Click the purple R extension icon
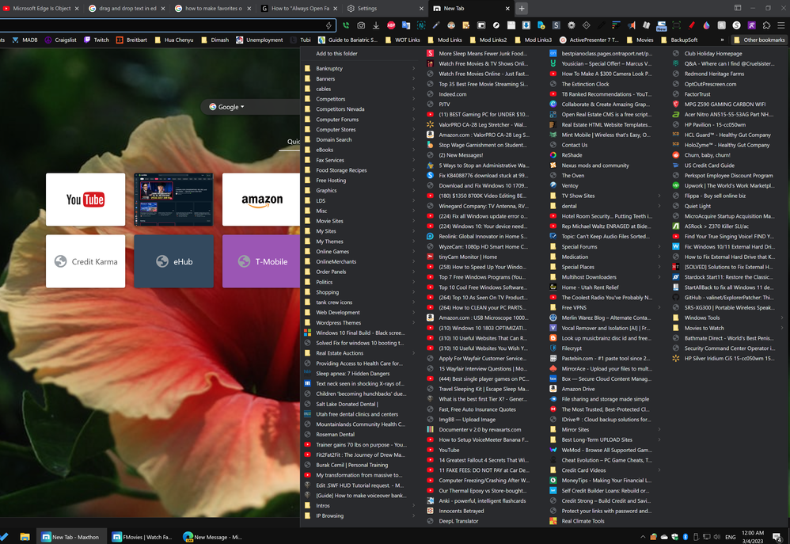 coord(752,25)
